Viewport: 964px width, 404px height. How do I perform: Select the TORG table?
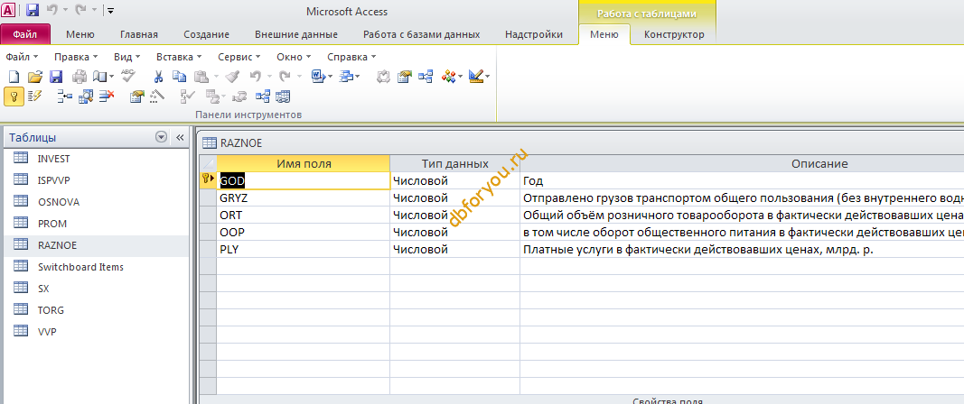click(x=51, y=310)
